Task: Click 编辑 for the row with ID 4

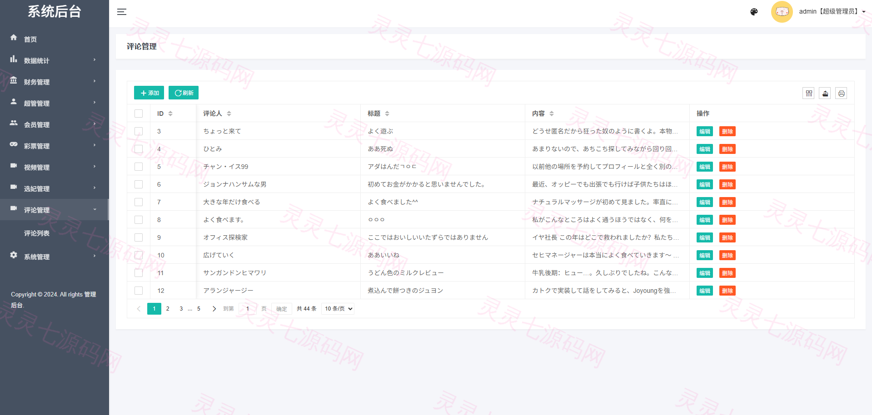Action: pyautogui.click(x=705, y=149)
